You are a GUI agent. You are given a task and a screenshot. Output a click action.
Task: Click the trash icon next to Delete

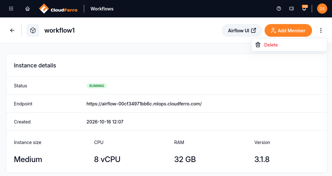click(x=258, y=45)
